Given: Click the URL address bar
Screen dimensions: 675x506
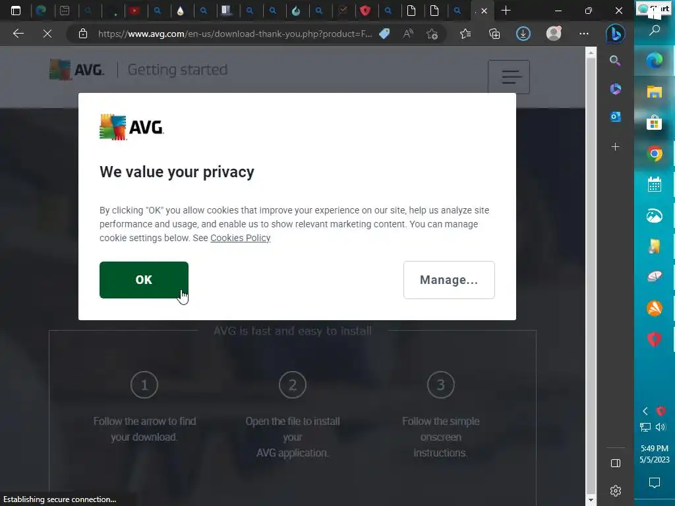Looking at the screenshot, I should coord(235,34).
